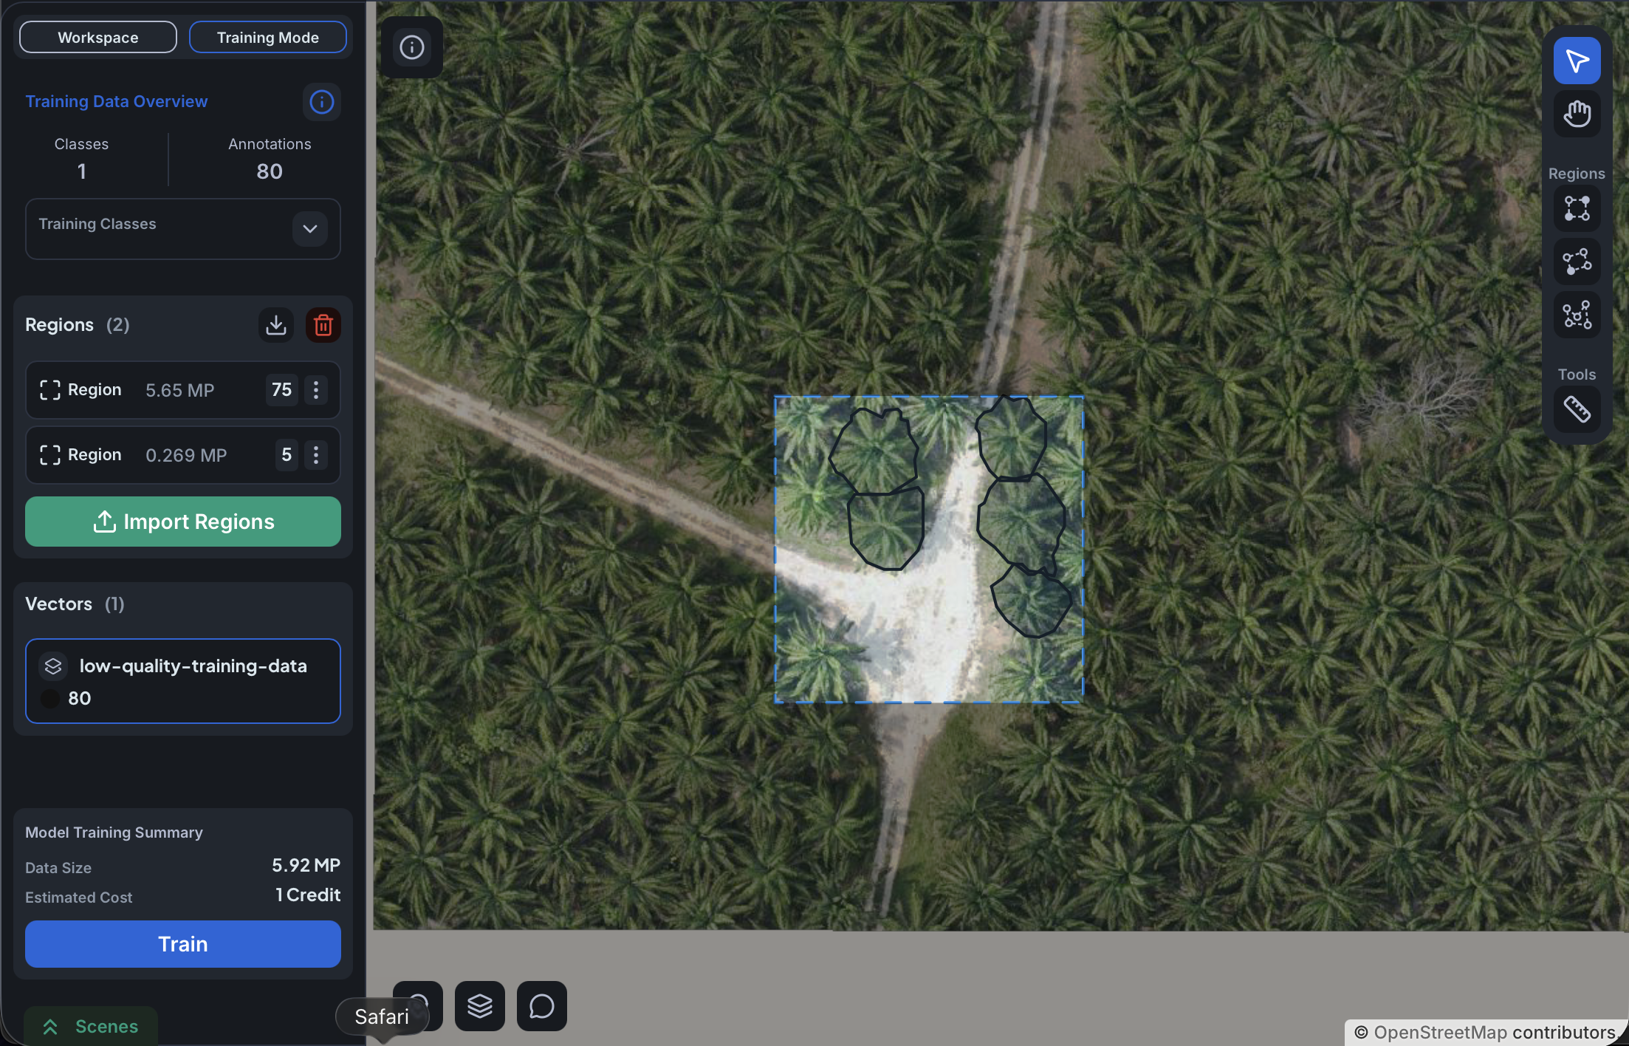Viewport: 1629px width, 1046px height.
Task: Click the Regions (2) heading
Action: (78, 325)
